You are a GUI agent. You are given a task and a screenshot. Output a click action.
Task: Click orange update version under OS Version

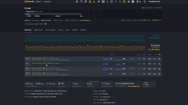coord(134,86)
